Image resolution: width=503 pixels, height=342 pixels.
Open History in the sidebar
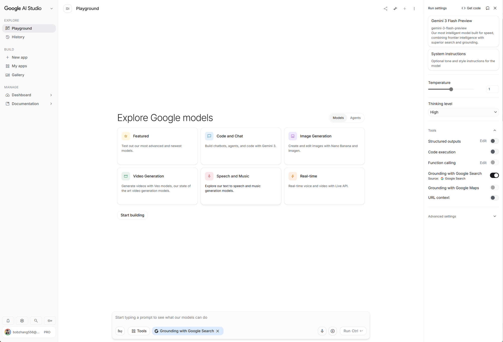[x=29, y=37]
